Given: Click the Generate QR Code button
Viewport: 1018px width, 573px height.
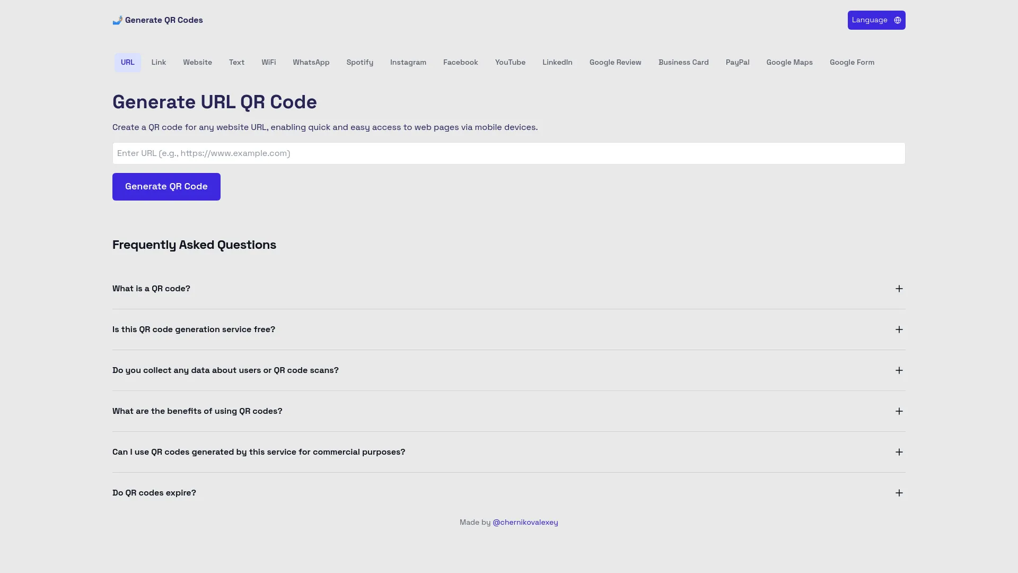Looking at the screenshot, I should tap(166, 187).
